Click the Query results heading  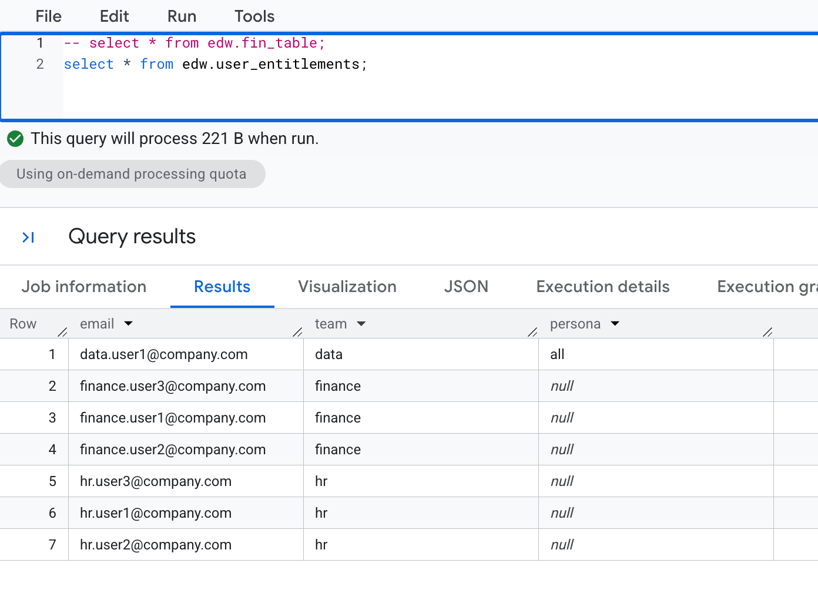(132, 236)
